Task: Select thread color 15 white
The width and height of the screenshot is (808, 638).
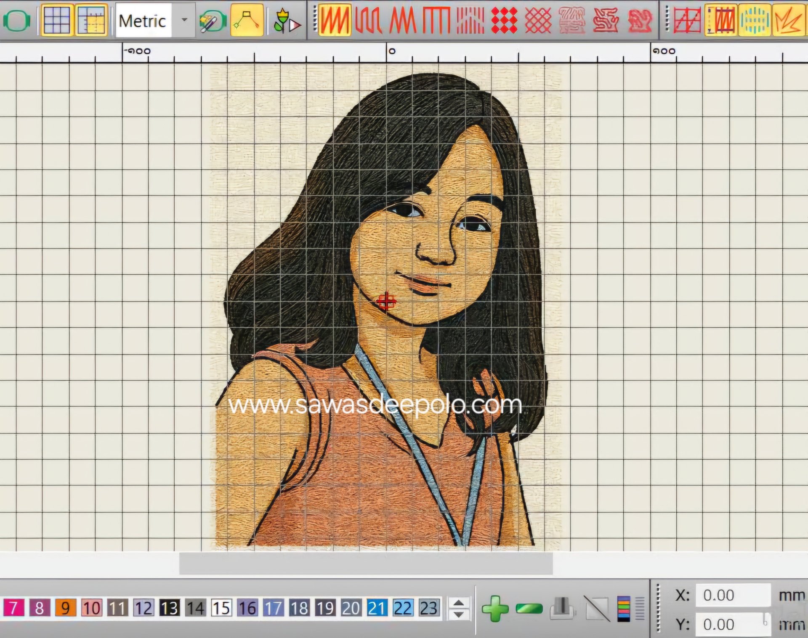Action: pos(221,608)
